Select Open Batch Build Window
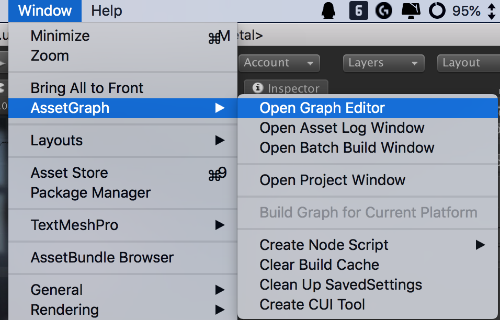The height and width of the screenshot is (320, 500). click(347, 147)
